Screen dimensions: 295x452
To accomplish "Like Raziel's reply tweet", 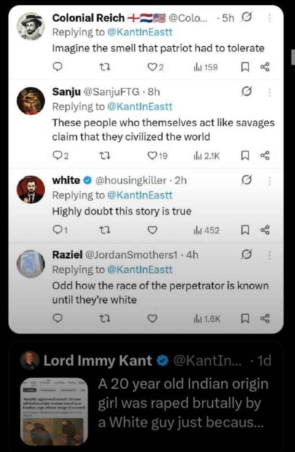I will [x=153, y=319].
